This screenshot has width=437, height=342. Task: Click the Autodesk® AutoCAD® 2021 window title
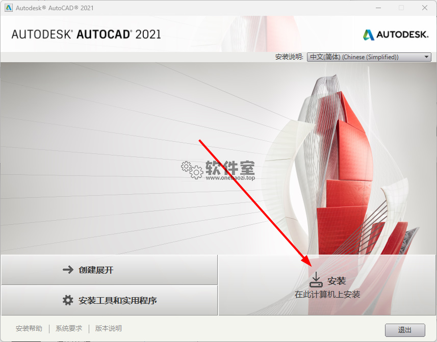point(55,8)
